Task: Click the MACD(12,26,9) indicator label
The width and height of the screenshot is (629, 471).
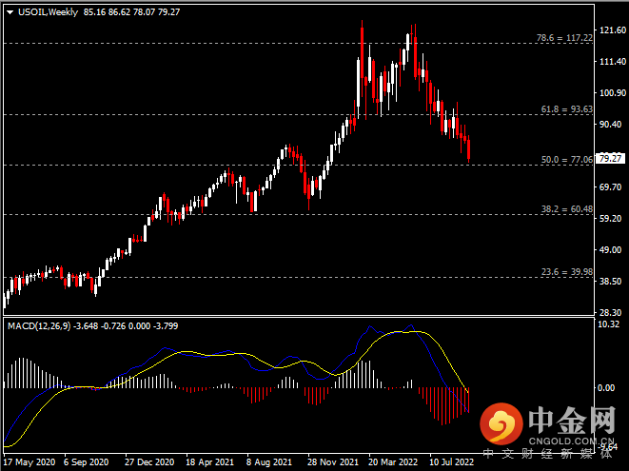Action: (39, 325)
